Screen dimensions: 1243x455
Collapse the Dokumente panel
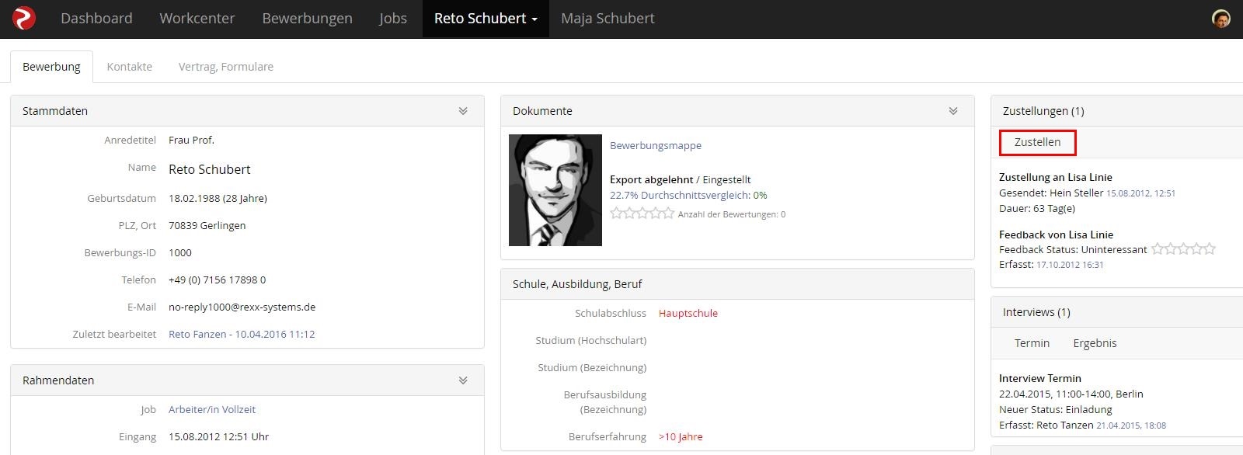tap(953, 111)
